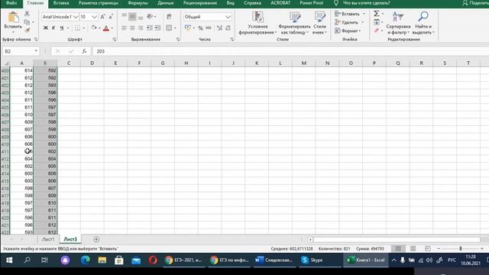Click the Format Painter brush icon
This screenshot has height=275, width=489.
(28, 31)
